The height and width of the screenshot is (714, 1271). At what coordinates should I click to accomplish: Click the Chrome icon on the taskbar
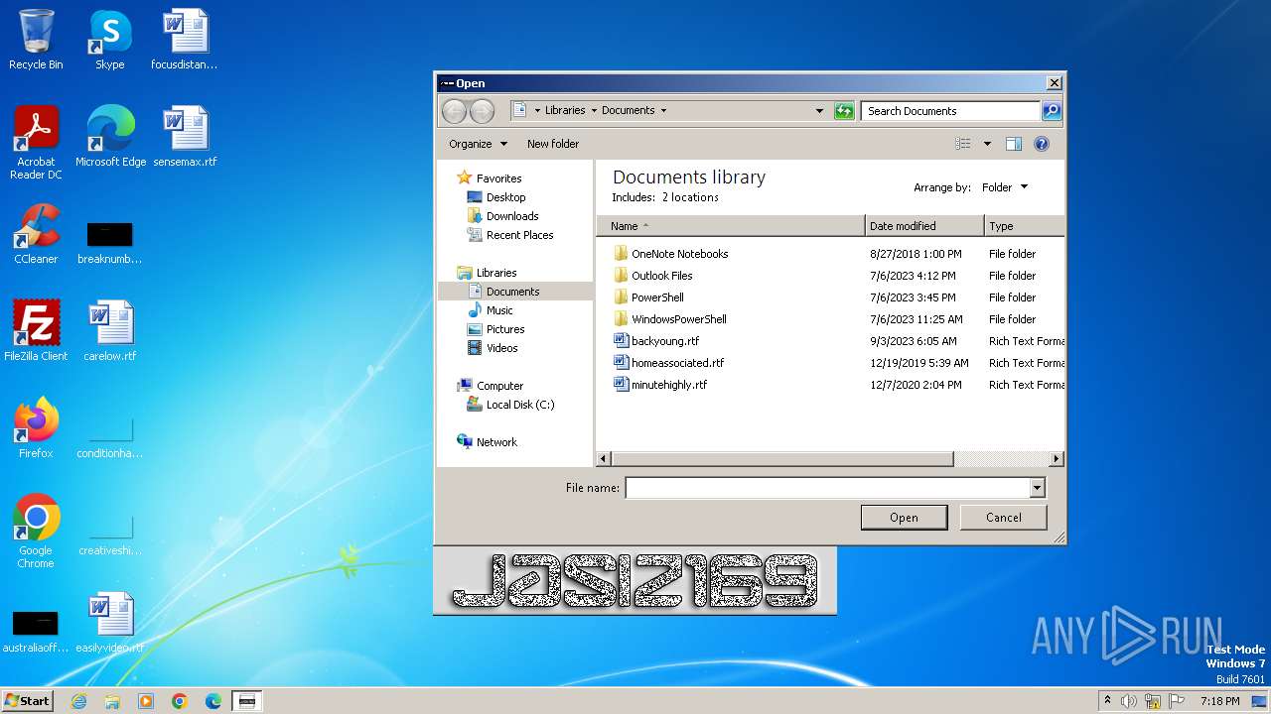(180, 701)
